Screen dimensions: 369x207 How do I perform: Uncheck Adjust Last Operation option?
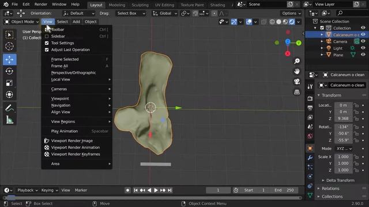tap(47, 50)
